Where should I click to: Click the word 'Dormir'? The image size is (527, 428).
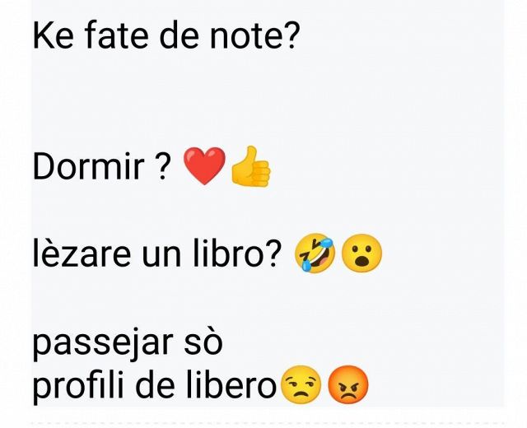click(89, 166)
